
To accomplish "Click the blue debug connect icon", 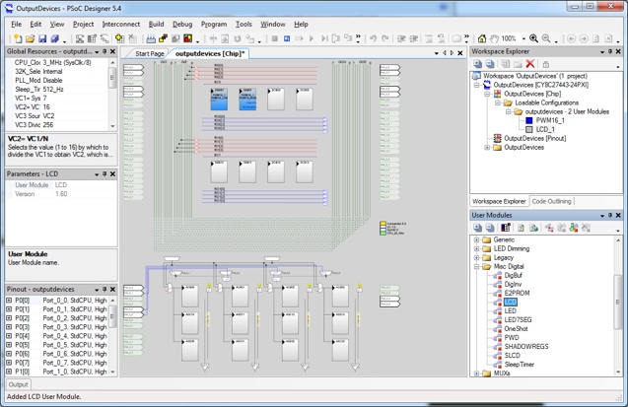I will point(287,38).
